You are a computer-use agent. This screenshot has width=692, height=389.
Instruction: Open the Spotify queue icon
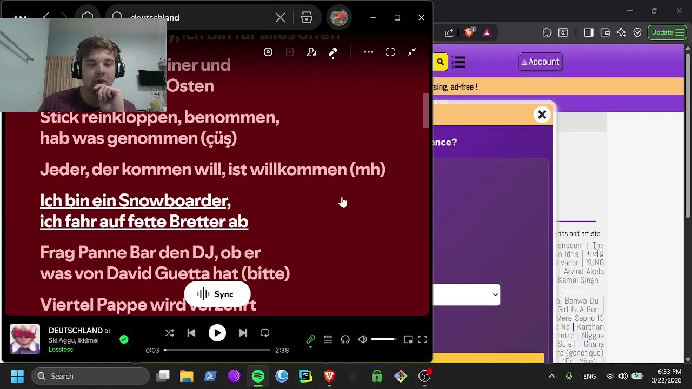(328, 339)
